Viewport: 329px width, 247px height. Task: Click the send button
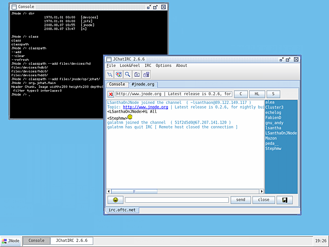[241, 200]
